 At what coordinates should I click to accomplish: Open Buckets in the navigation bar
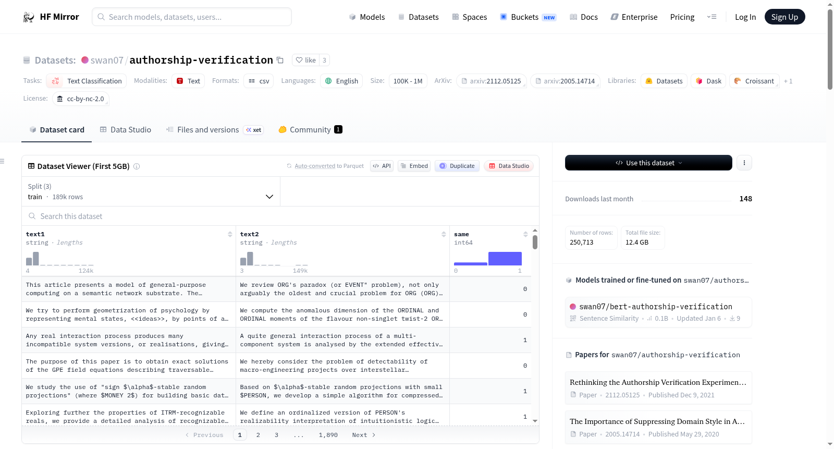tap(528, 17)
